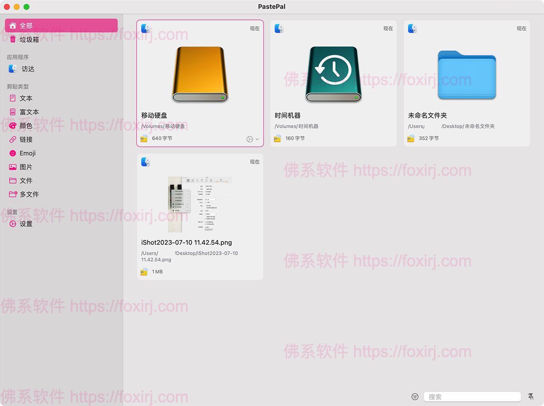The height and width of the screenshot is (406, 544).
Task: Click the orange 移动硬盘 drive image
Action: point(200,74)
